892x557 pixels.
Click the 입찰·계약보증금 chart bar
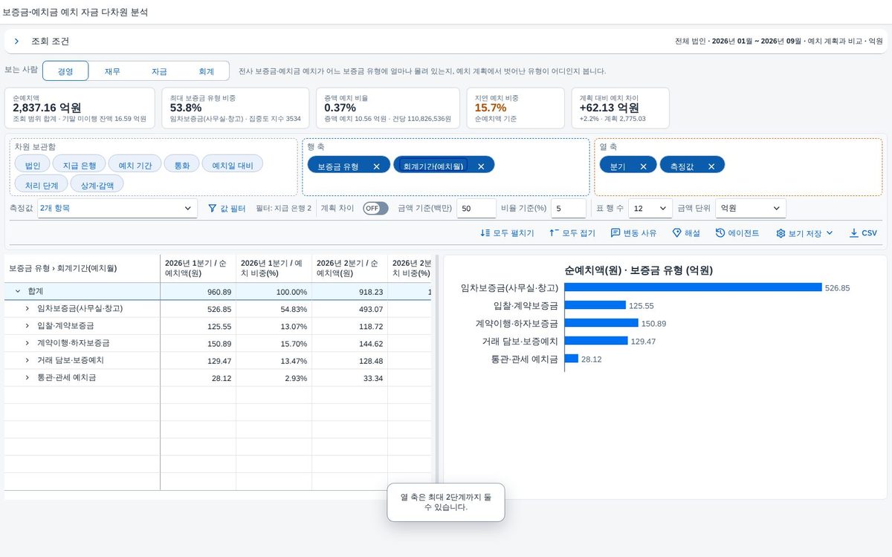(x=595, y=305)
